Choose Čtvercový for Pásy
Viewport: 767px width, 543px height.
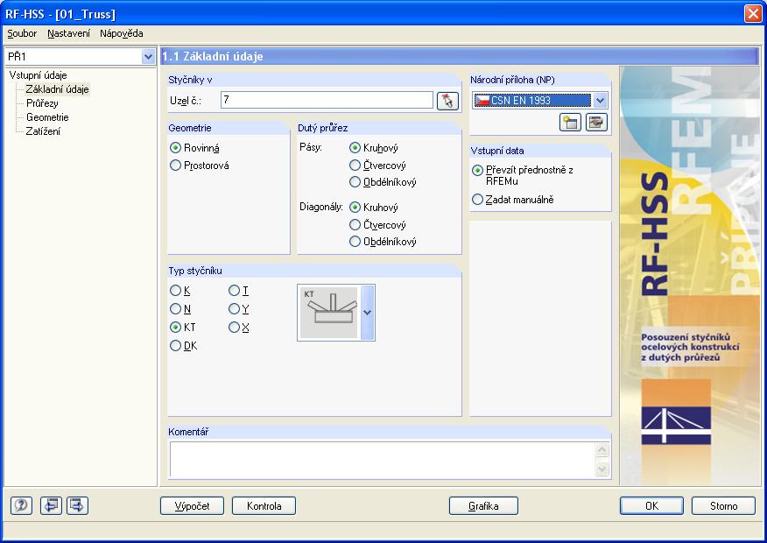[377, 166]
